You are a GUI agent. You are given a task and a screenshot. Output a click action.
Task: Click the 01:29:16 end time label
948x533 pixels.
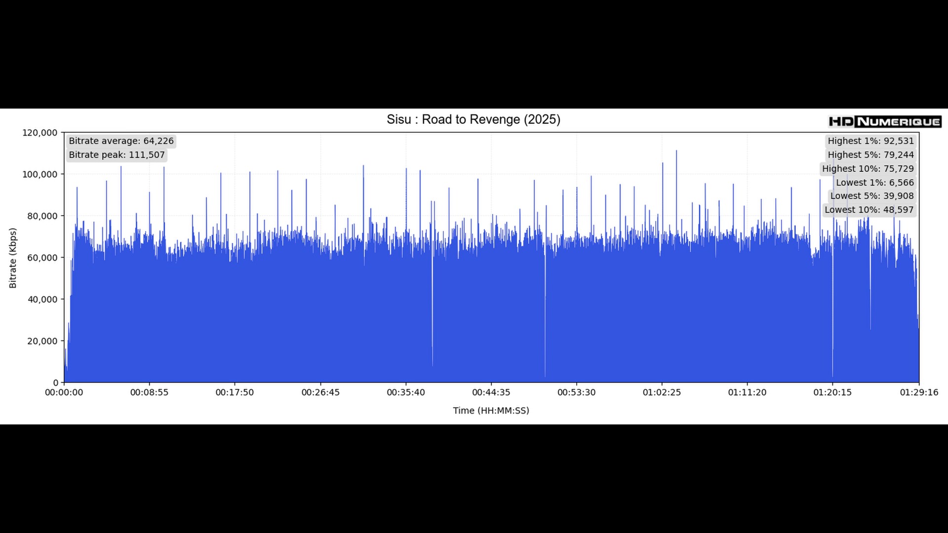(918, 392)
